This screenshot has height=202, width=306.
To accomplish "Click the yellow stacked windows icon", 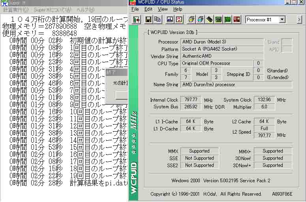I will coord(191,19).
